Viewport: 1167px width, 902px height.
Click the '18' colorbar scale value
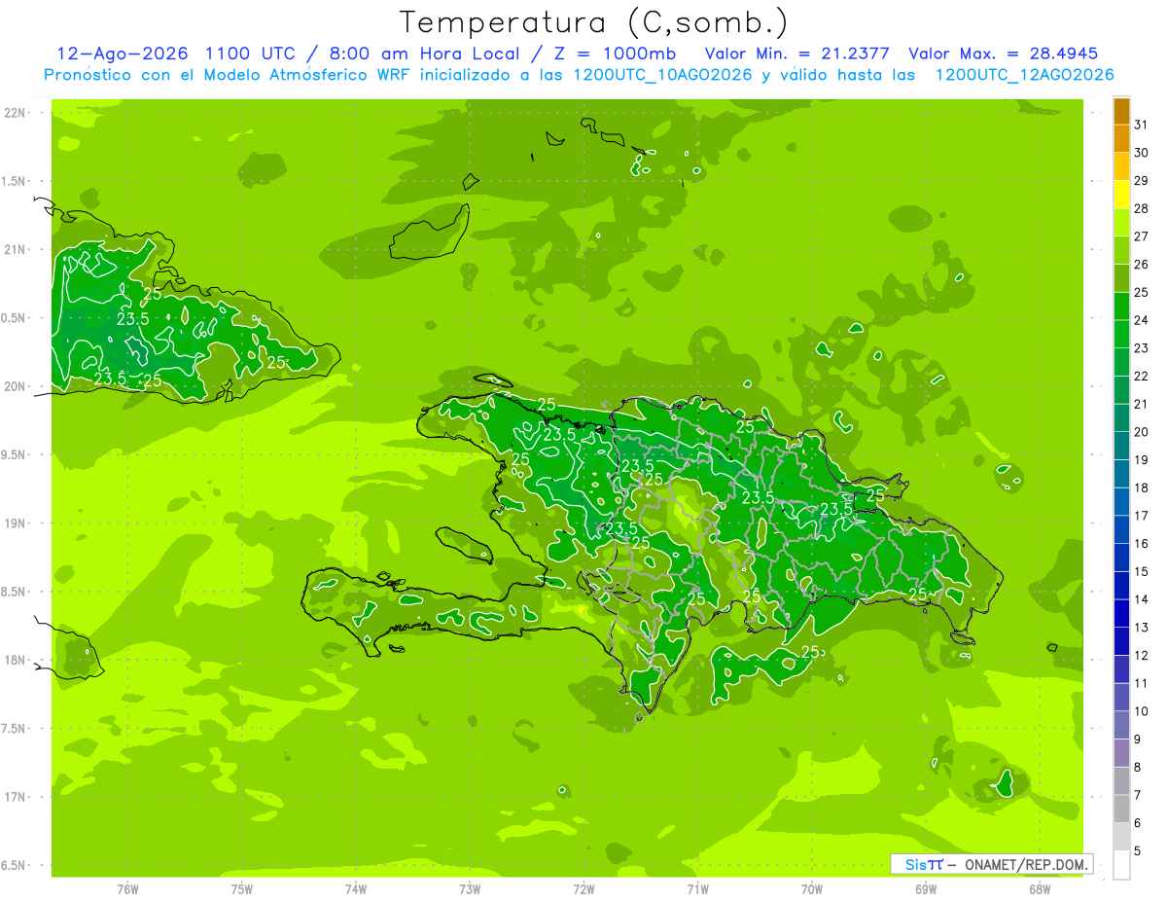point(1142,488)
